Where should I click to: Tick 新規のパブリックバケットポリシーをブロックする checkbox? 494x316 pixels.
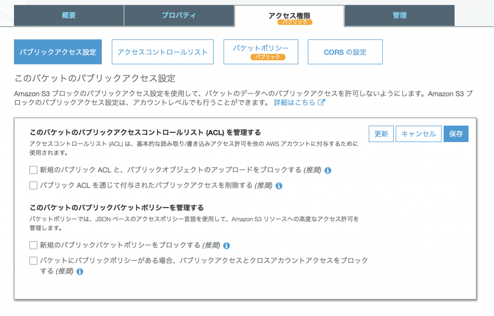33,245
